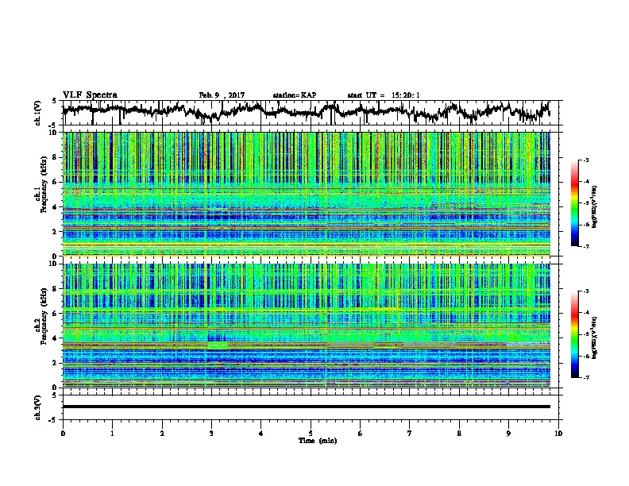
Task: Click the "station=KAP" label
Action: [295, 95]
